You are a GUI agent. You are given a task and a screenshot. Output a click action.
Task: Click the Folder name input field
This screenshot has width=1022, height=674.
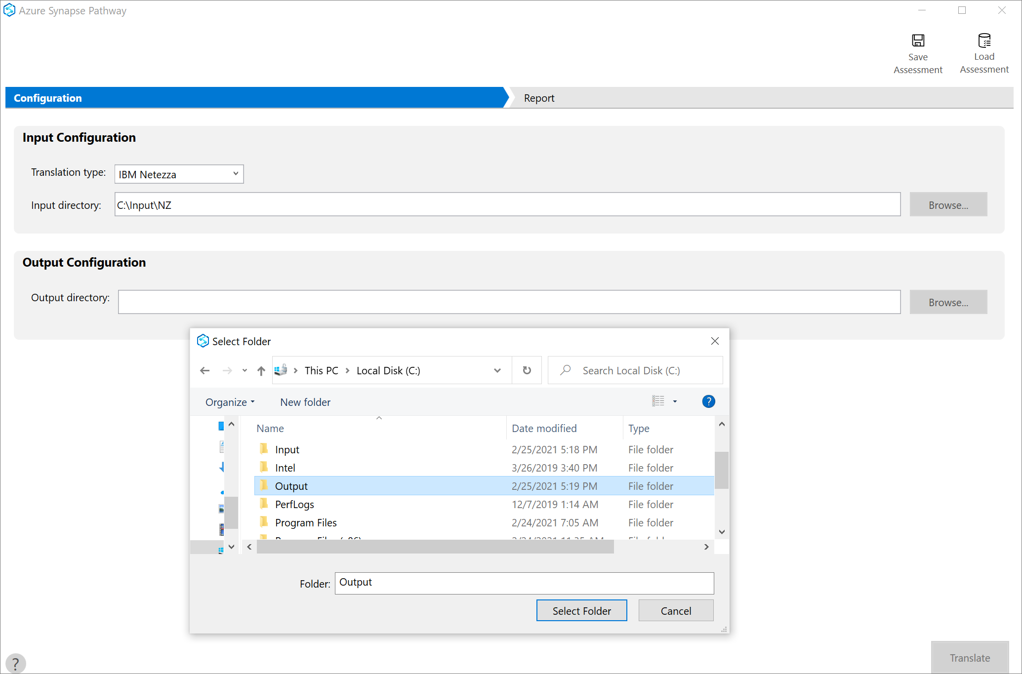(x=524, y=582)
